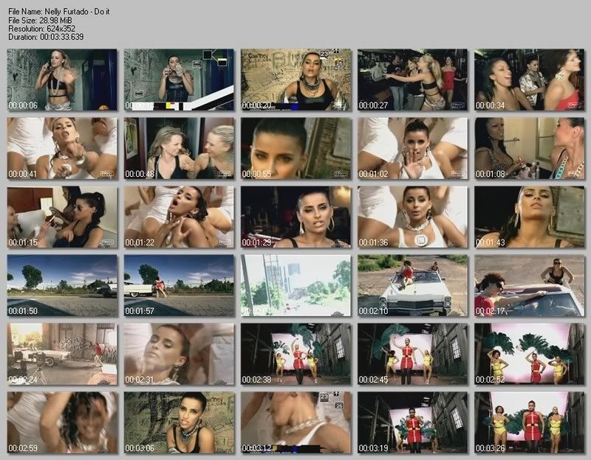Select the 00:00:48 frame
Screen dimensions: 591x460
(179, 149)
